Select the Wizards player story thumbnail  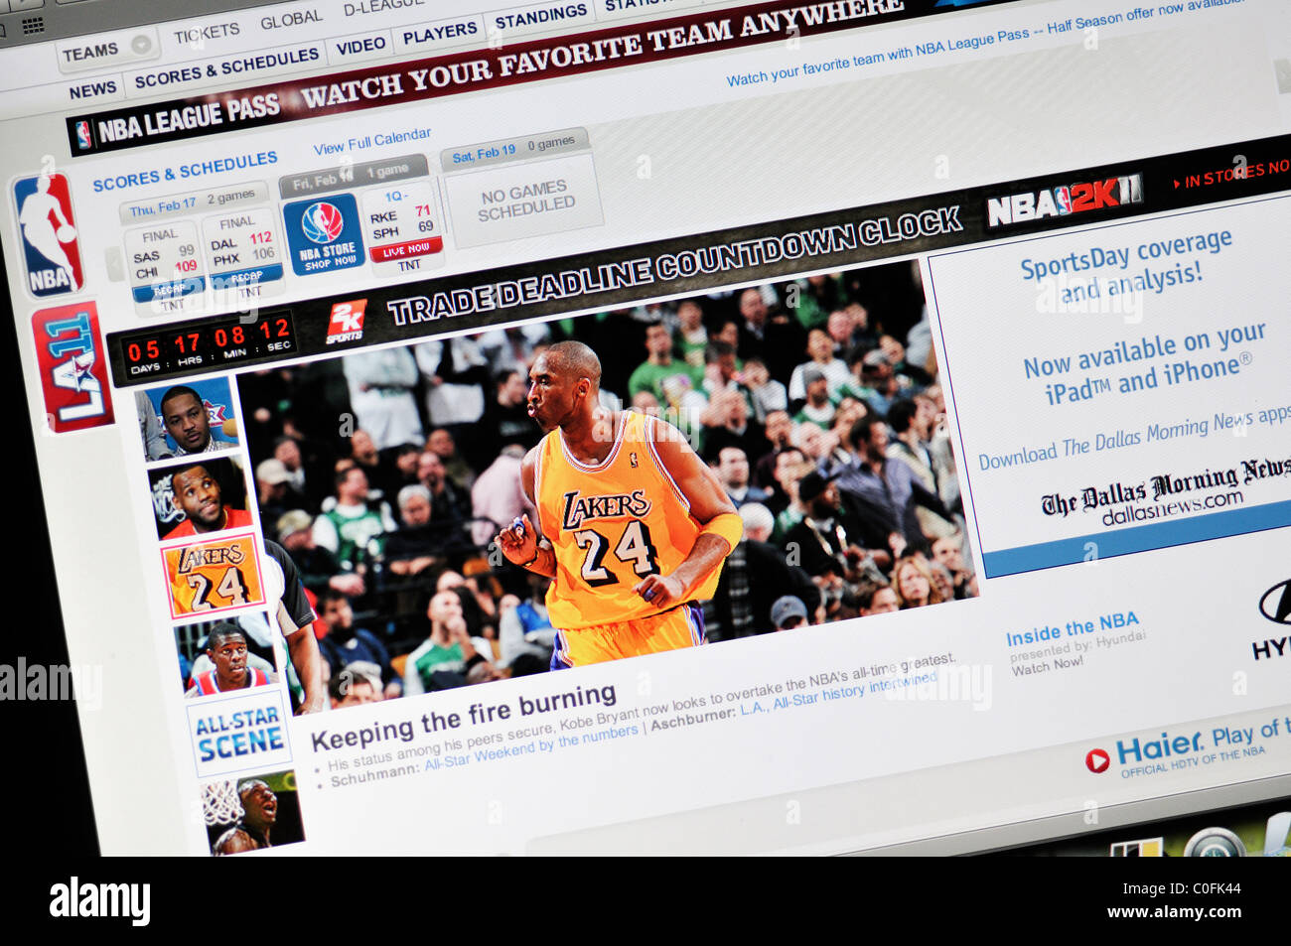[227, 655]
